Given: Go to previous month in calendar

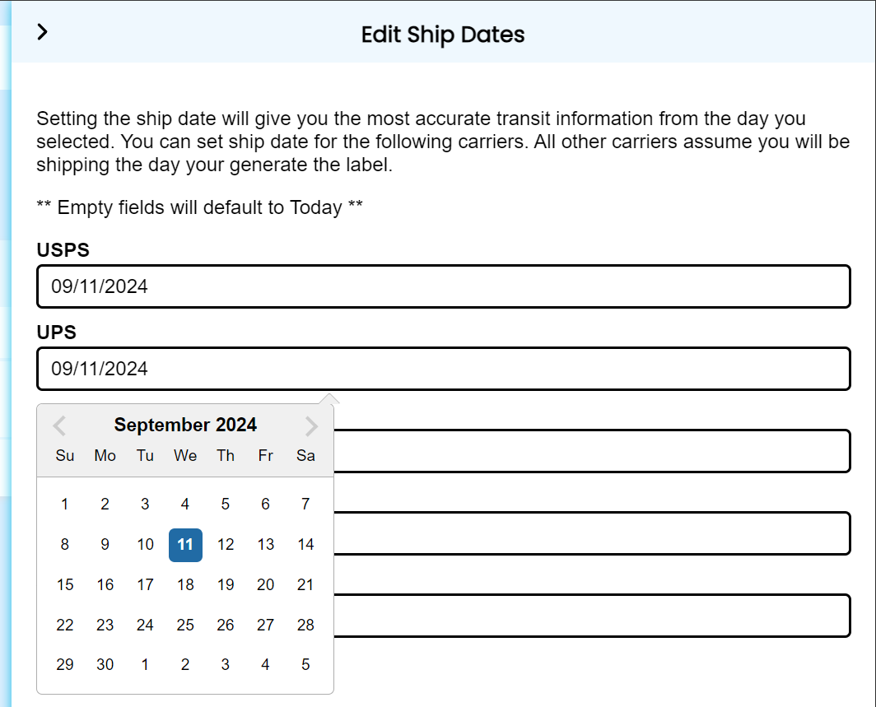Looking at the screenshot, I should click(59, 426).
